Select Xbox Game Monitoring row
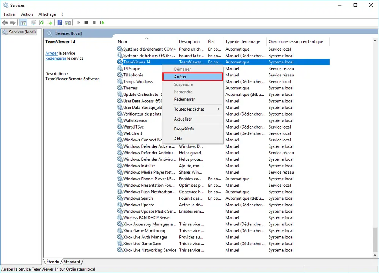This screenshot has width=379, height=273. (x=223, y=231)
